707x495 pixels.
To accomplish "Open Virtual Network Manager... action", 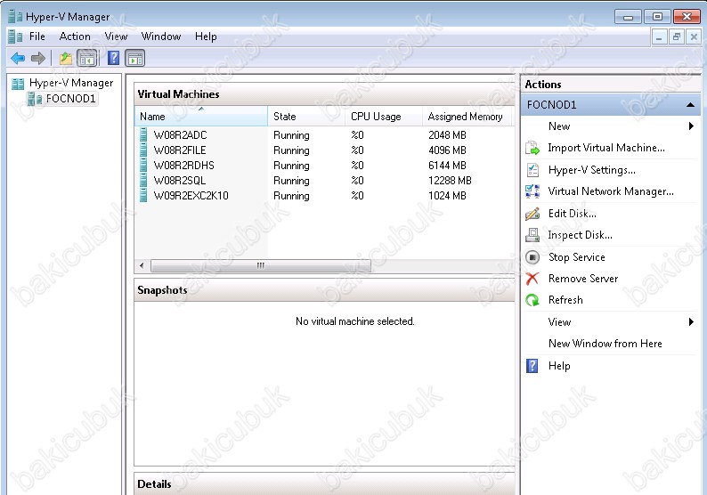I will [x=611, y=191].
